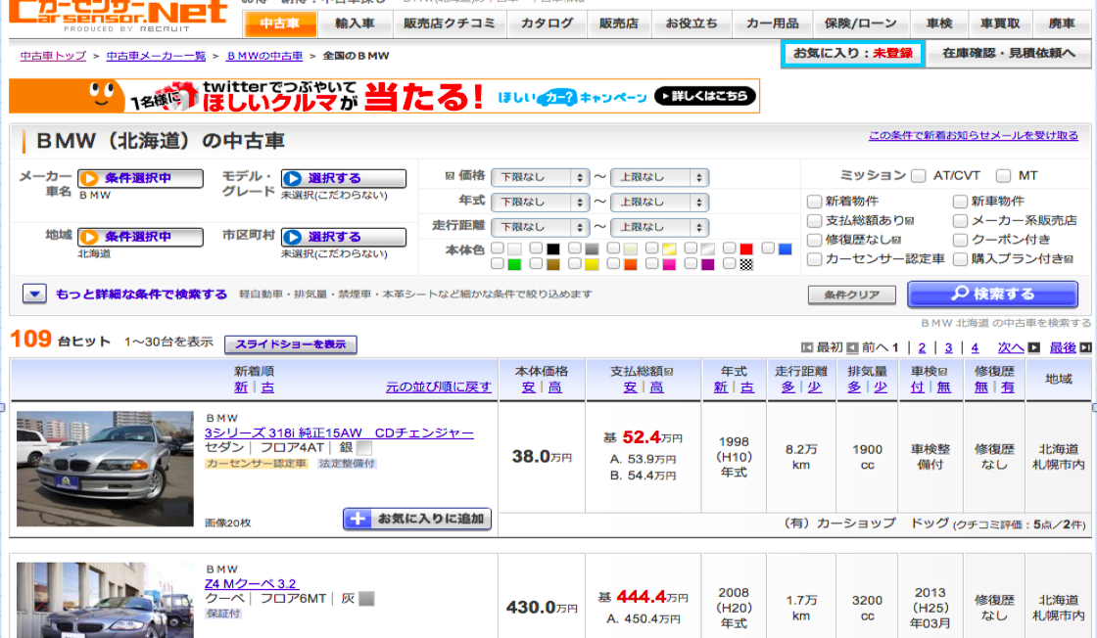Screen dimensions: 1097x638
Task: Click the help icon next to 購入プラン付き
Action: pyautogui.click(x=1069, y=259)
